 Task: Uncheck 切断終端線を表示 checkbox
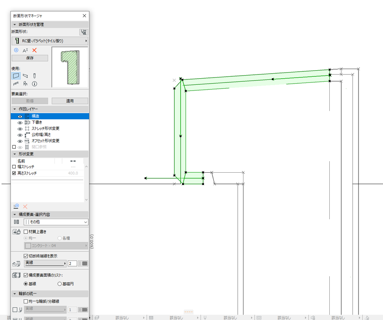pyautogui.click(x=26, y=256)
